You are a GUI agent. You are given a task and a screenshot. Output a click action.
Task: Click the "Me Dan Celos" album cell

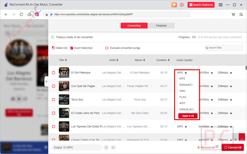coord(140,113)
